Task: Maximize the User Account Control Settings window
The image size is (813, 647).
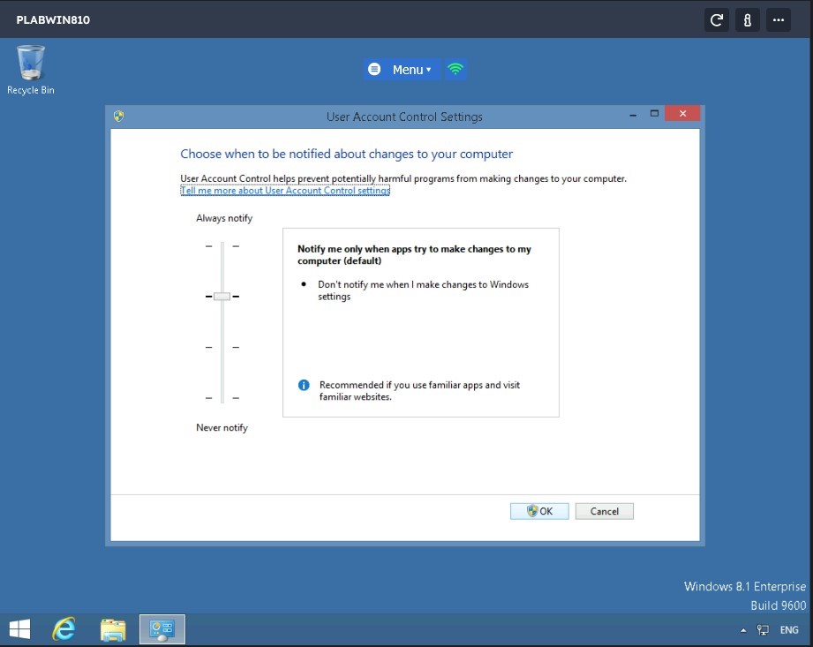Action: (x=654, y=114)
